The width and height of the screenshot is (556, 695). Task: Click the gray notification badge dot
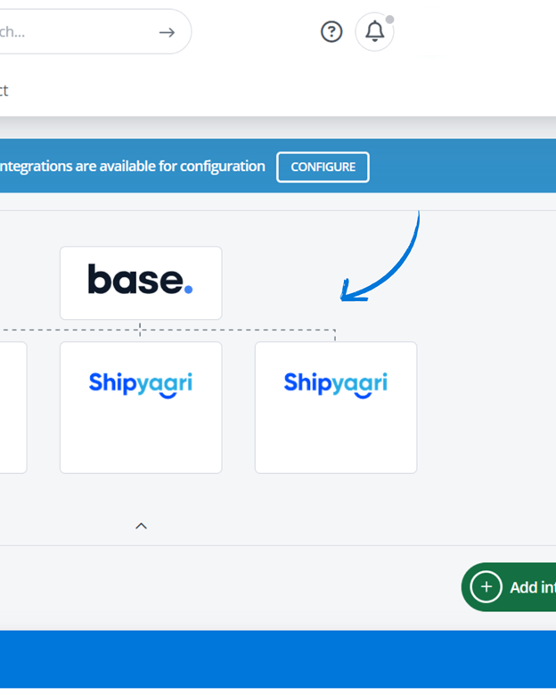389,19
